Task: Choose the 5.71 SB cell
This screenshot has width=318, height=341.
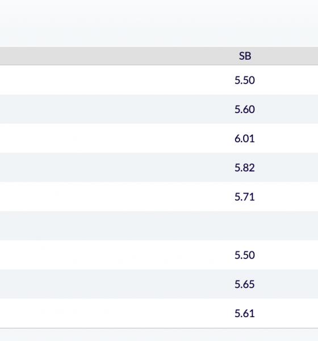Action: click(x=245, y=197)
